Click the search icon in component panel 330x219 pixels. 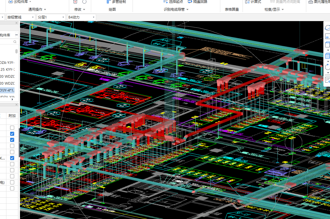pyautogui.click(x=15, y=42)
